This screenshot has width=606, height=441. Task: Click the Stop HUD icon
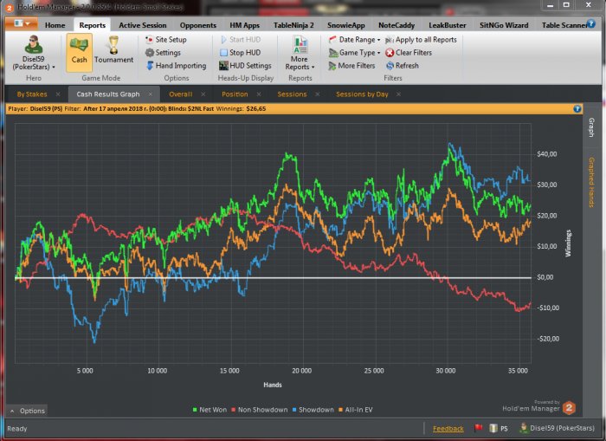point(224,53)
